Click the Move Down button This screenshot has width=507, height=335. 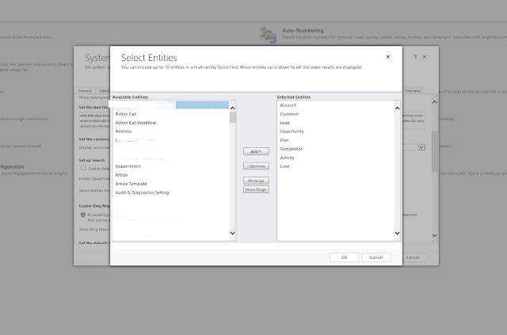click(256, 189)
